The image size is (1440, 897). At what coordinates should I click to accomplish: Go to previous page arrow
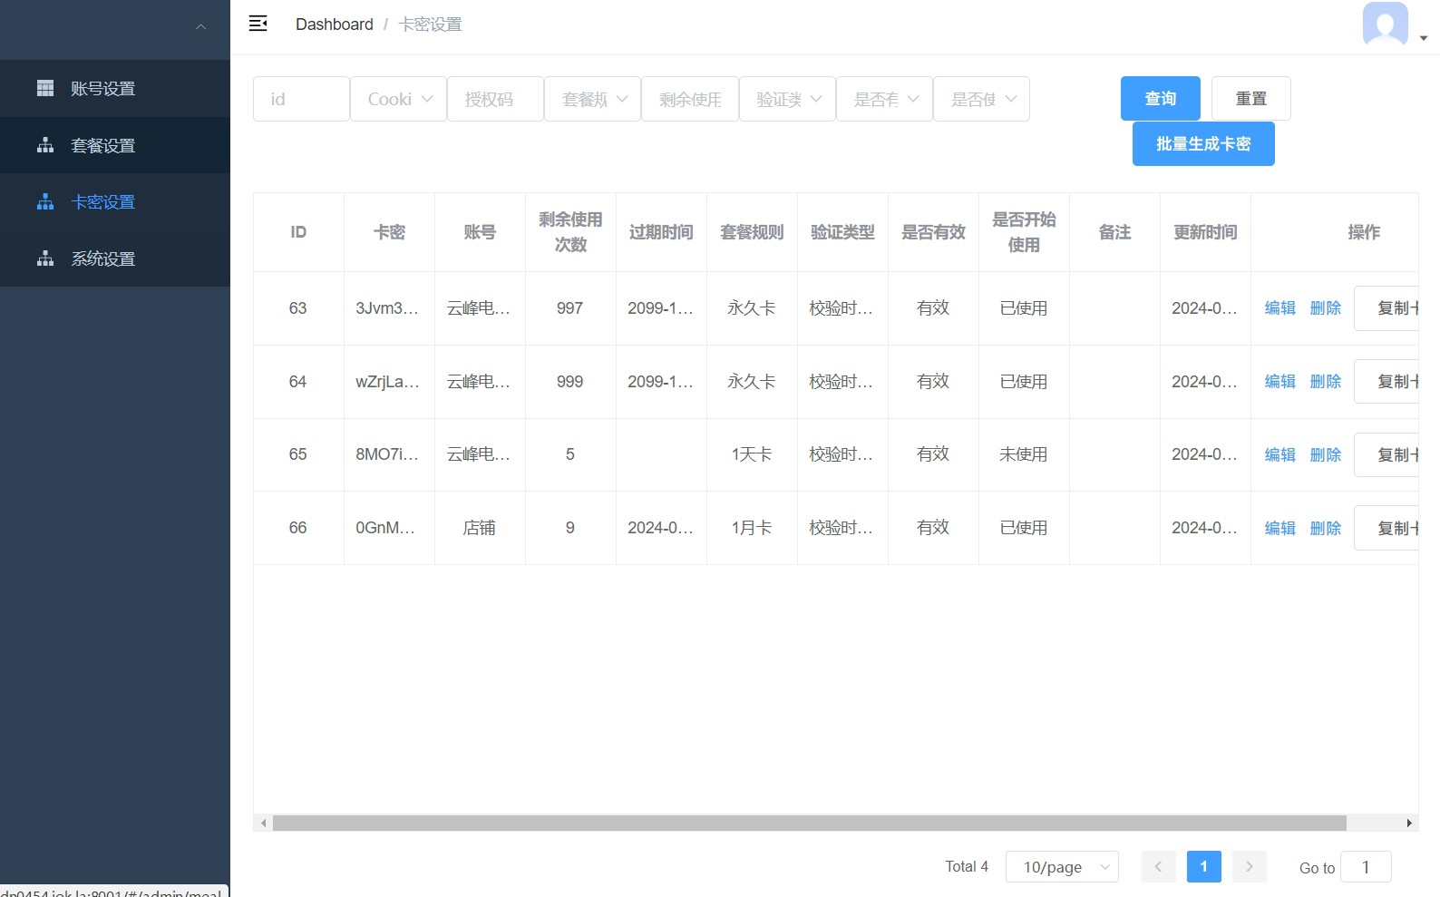(1158, 867)
